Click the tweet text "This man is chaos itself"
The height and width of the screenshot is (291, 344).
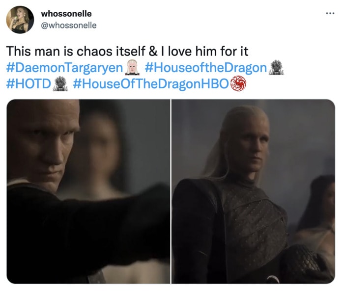pyautogui.click(x=76, y=52)
